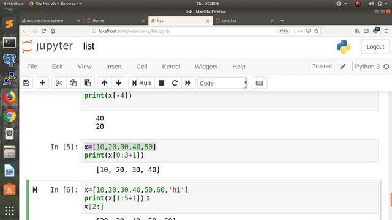Save page to Pocket icon
Viewport: 392px width, 220px height.
click(x=308, y=31)
